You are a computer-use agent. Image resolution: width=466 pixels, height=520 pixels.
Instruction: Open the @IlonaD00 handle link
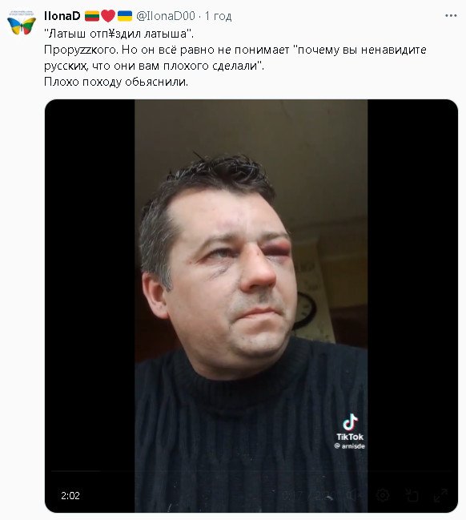166,15
